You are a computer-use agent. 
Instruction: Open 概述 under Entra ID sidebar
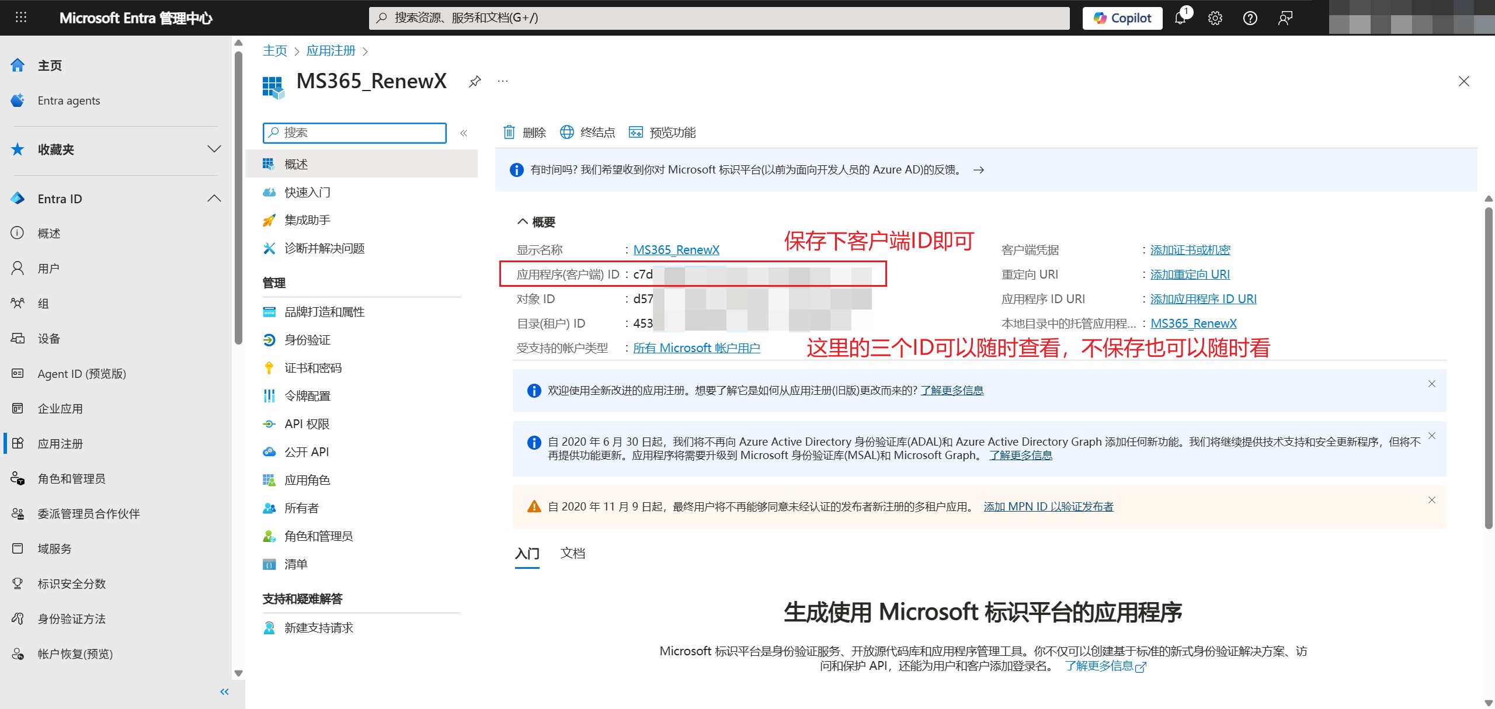point(49,233)
